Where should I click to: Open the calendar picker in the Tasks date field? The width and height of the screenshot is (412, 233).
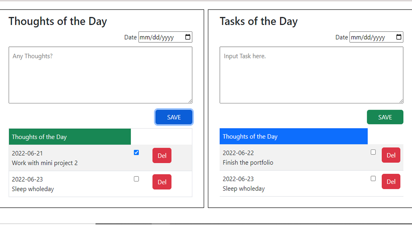(x=399, y=37)
